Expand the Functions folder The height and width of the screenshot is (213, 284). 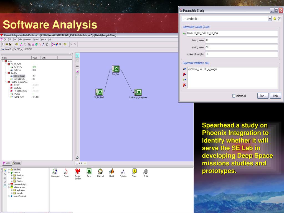click(12, 175)
